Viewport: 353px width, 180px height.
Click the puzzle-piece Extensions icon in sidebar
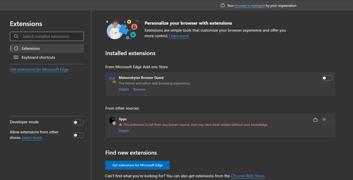point(16,48)
